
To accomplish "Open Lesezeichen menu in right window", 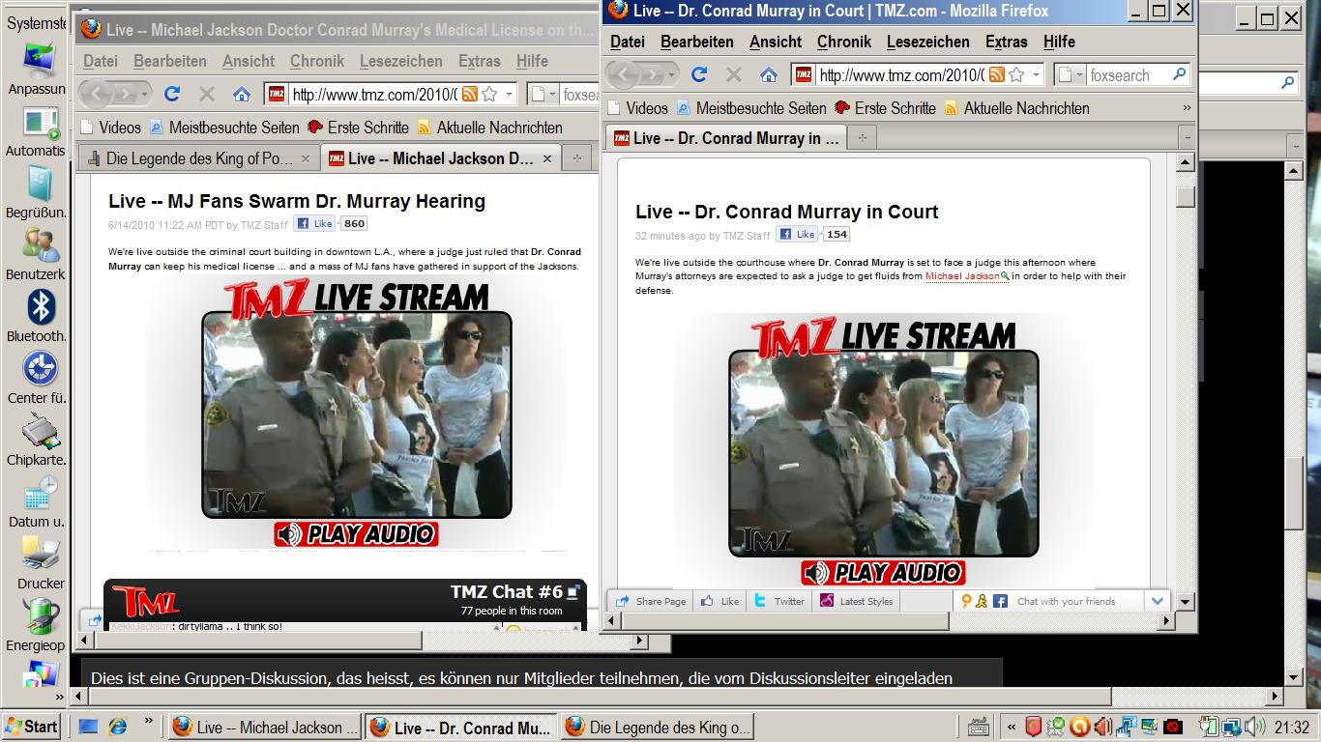I will 927,42.
